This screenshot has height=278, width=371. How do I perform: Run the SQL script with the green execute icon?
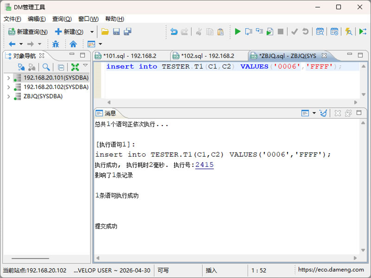click(238, 32)
